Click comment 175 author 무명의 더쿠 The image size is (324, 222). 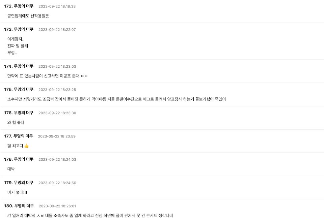[24, 89]
